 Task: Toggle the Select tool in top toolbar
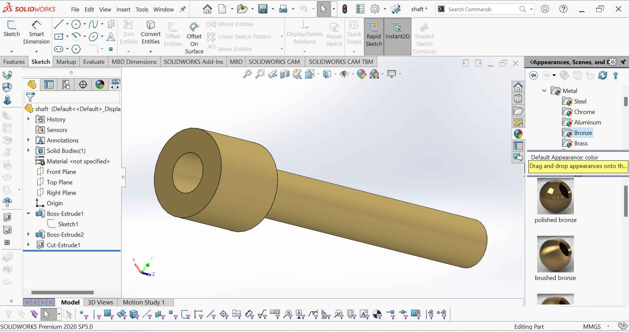pyautogui.click(x=324, y=9)
